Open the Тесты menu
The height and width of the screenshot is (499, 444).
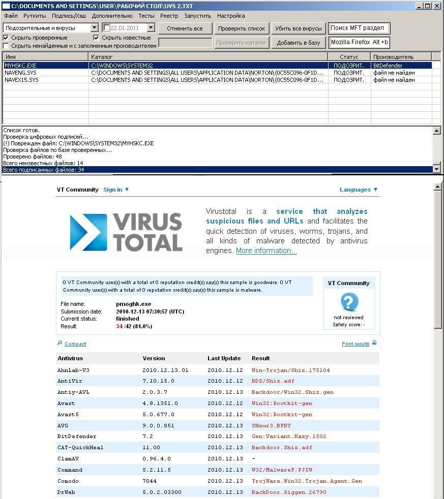(x=146, y=16)
